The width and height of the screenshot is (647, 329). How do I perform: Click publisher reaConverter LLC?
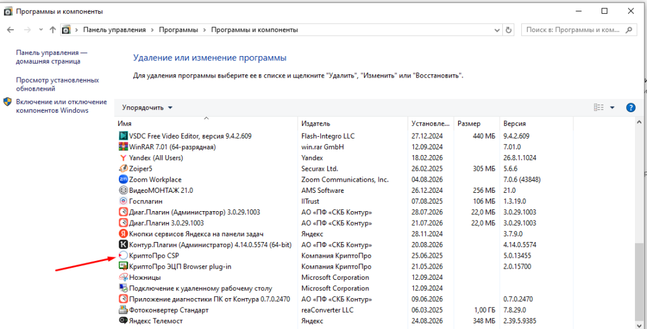(327, 310)
